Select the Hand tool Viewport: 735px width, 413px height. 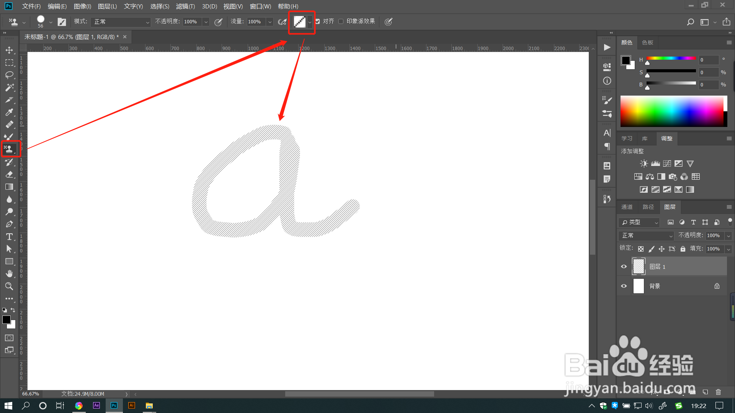click(x=9, y=274)
